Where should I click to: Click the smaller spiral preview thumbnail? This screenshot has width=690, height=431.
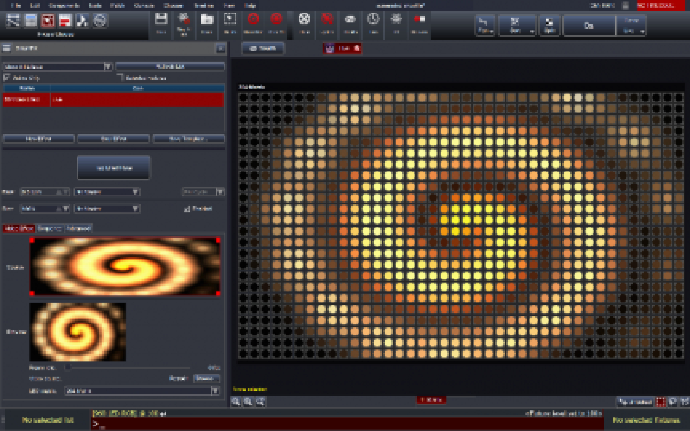click(78, 332)
